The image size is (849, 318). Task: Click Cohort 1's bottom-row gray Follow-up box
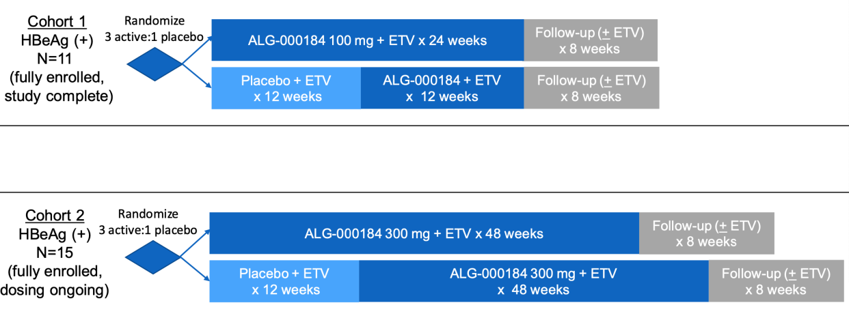(591, 88)
